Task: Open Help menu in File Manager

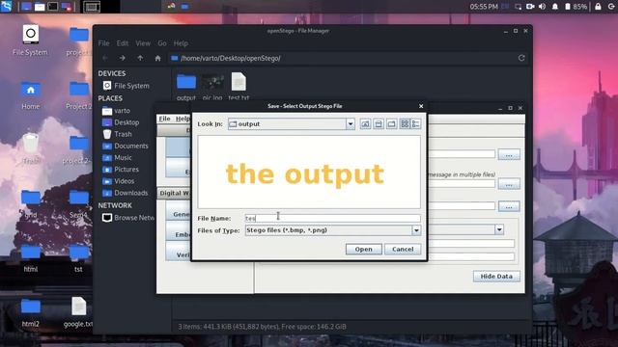Action: 181,43
